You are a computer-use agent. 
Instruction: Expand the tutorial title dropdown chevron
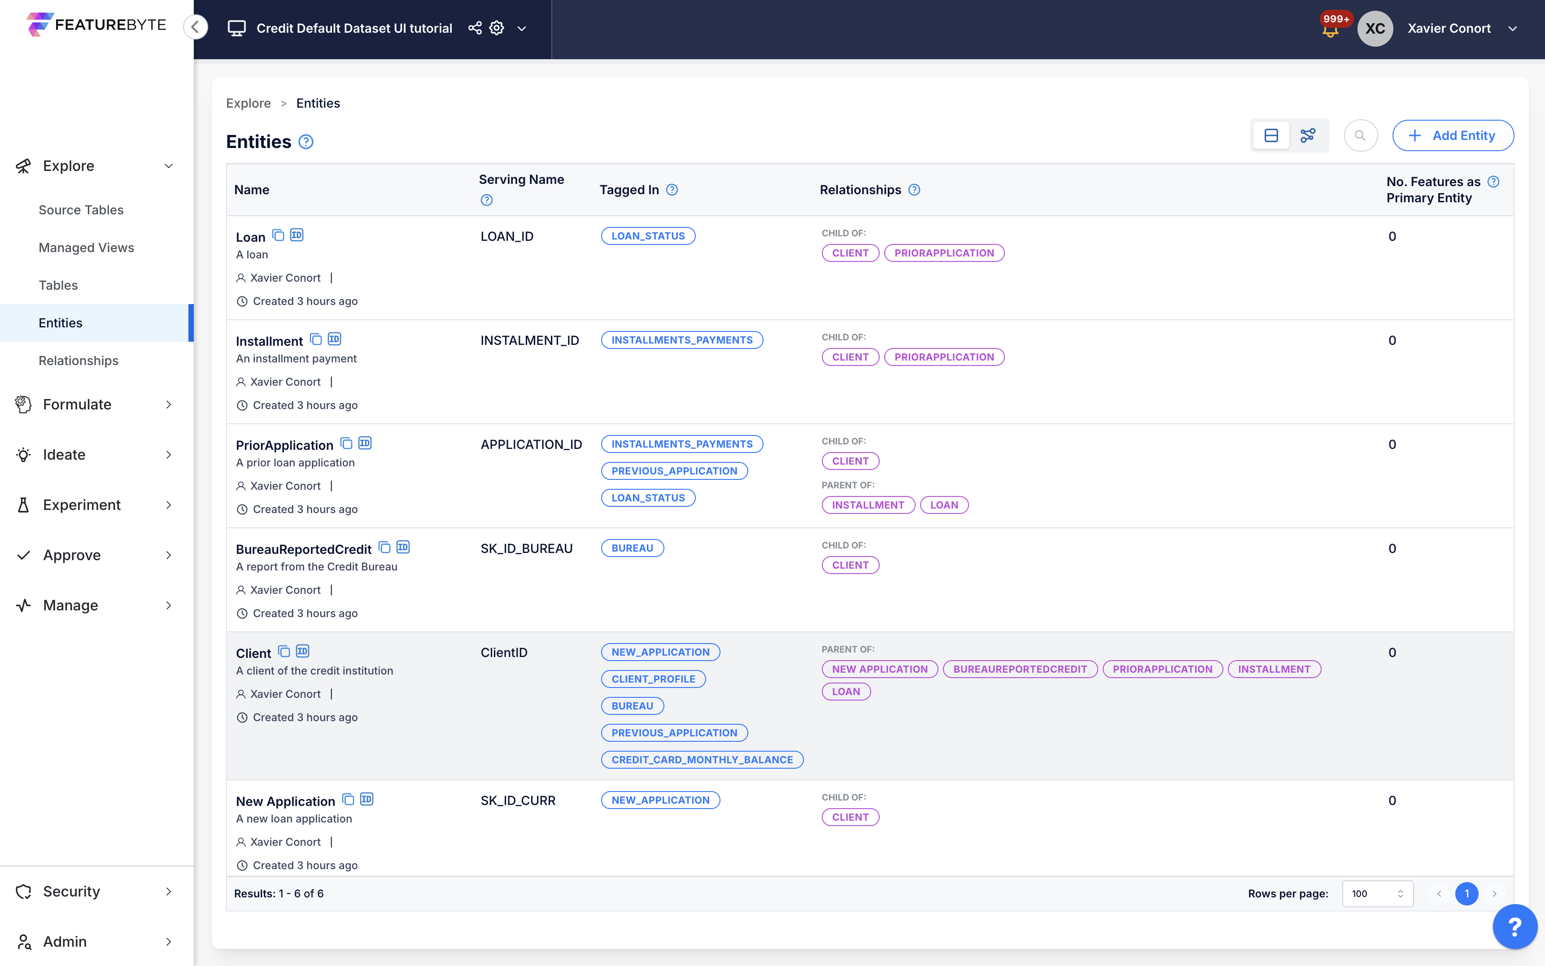tap(522, 29)
